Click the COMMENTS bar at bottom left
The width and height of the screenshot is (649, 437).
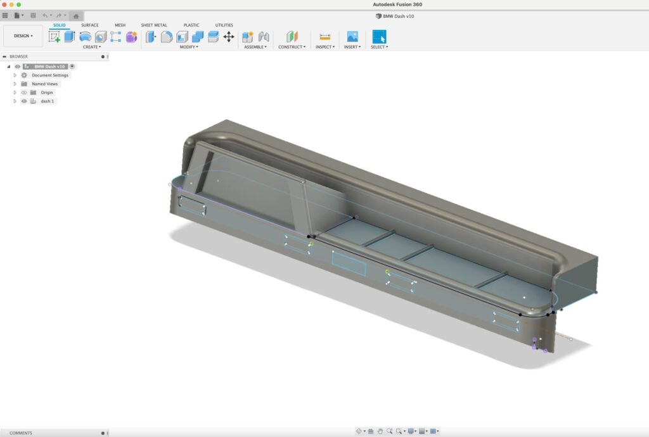tap(20, 433)
